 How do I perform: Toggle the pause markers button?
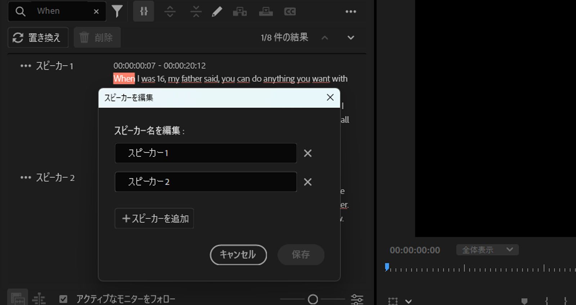pyautogui.click(x=144, y=12)
